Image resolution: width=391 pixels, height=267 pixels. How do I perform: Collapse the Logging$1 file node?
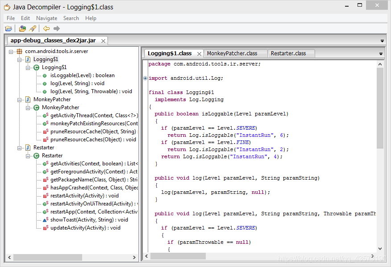19,60
